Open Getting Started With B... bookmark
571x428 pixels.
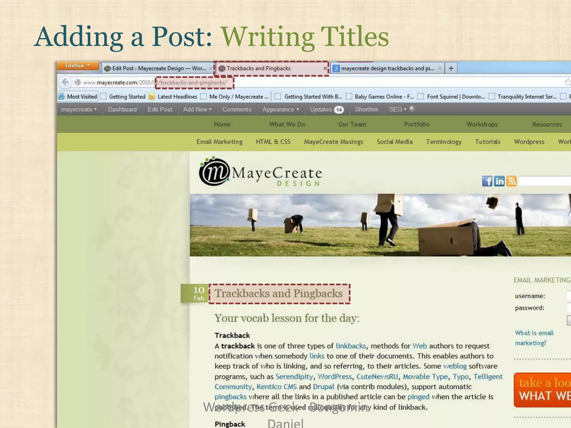coord(308,97)
